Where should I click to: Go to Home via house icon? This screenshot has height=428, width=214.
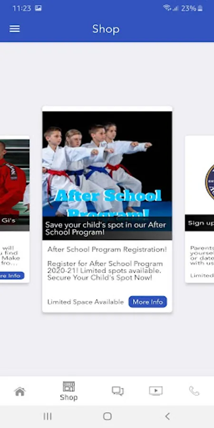point(20,391)
